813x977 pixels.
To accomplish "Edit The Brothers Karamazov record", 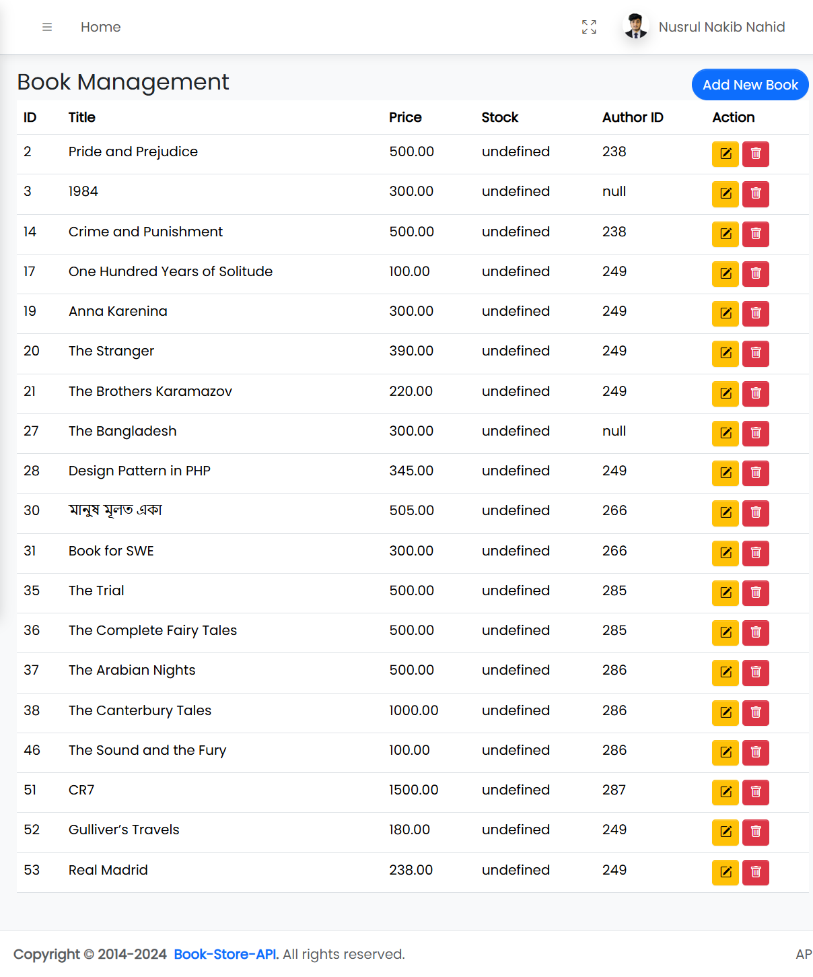I will (x=725, y=394).
